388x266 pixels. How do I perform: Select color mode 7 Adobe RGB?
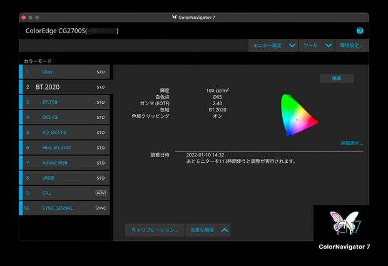click(64, 163)
